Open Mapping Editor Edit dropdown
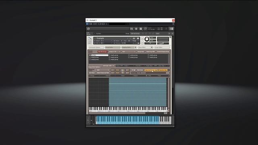258x145 pixels. click(103, 70)
